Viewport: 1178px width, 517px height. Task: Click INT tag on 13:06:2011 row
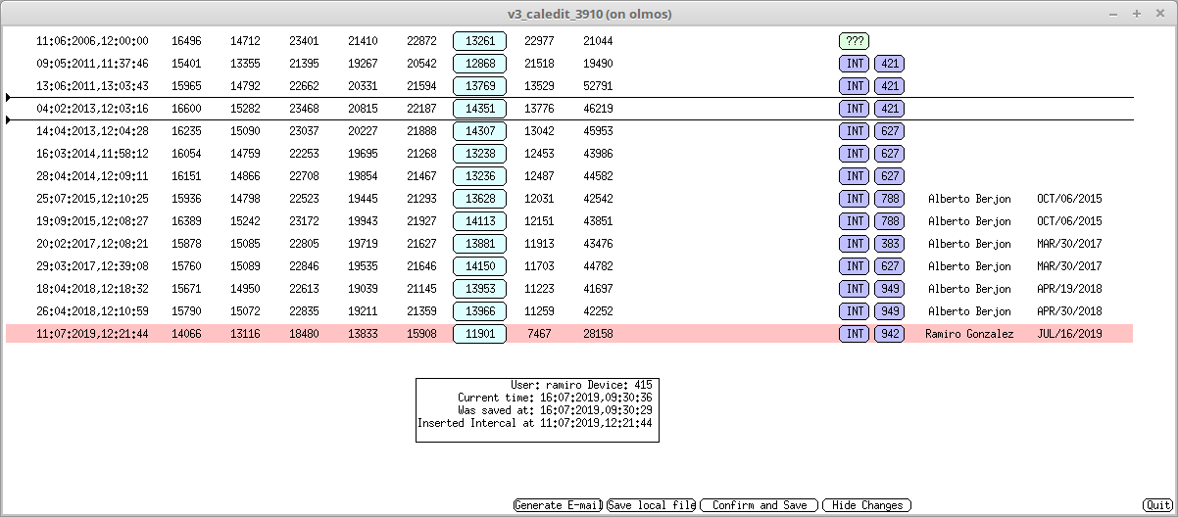[855, 86]
